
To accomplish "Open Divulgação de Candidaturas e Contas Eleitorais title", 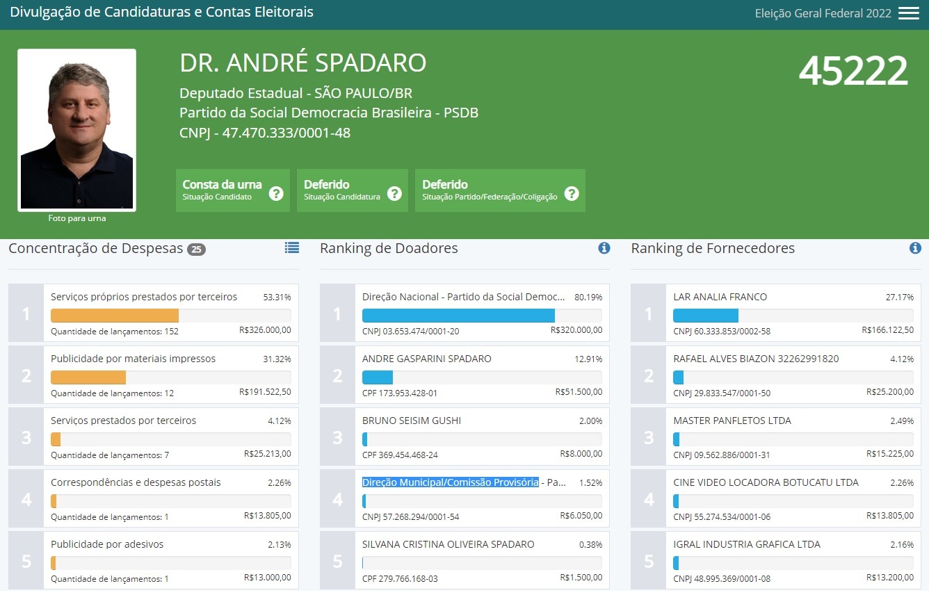I will point(161,13).
